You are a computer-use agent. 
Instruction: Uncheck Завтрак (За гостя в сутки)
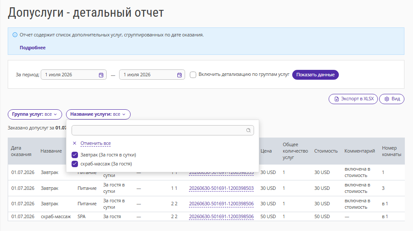(75, 155)
